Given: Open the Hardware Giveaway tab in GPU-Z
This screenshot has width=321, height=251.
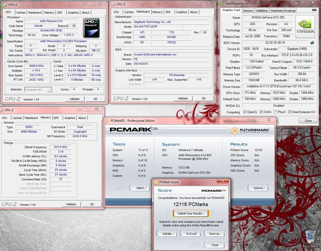Looking at the screenshot, I should point(283,11).
